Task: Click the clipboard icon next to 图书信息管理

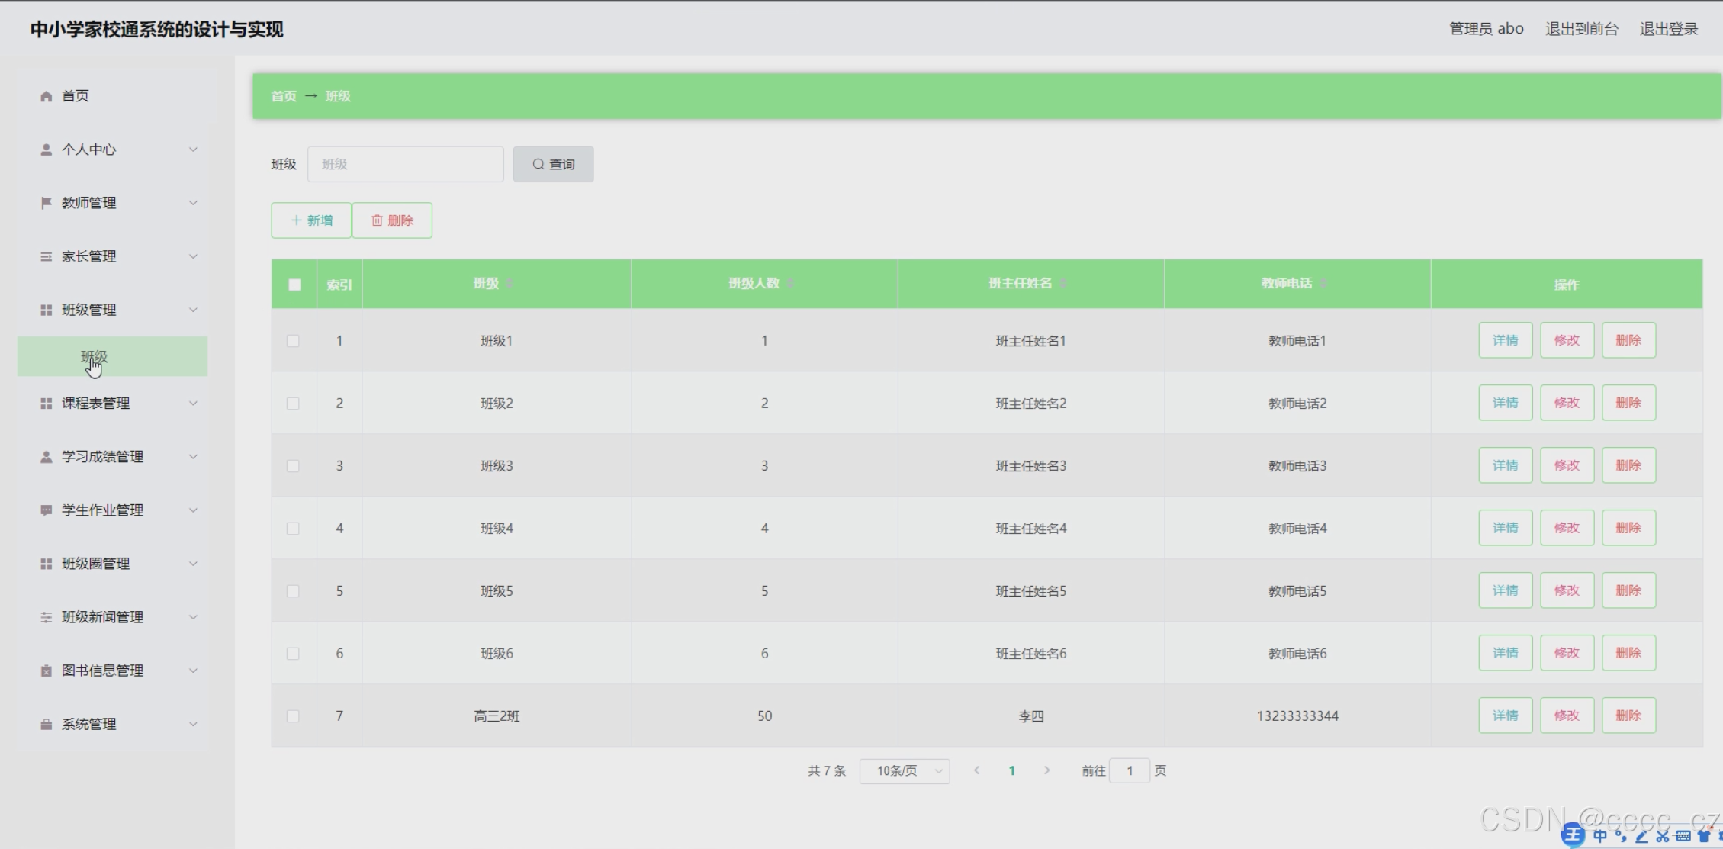Action: click(46, 671)
